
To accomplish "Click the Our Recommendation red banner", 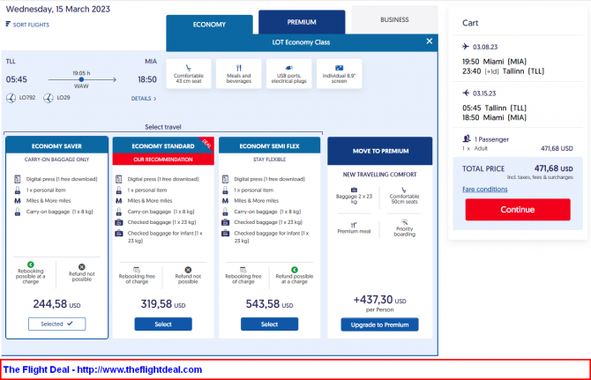I will [x=163, y=160].
